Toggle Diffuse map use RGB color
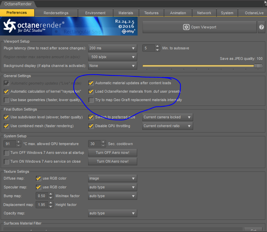The height and width of the screenshot is (232, 267). (x=39, y=179)
